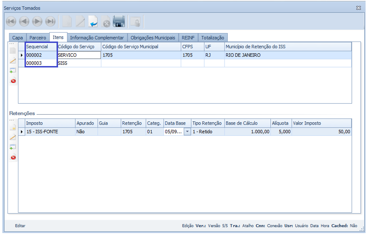Viewport: 367px width, 234px height.
Task: Go to first record navigation button
Action: pos(11,21)
